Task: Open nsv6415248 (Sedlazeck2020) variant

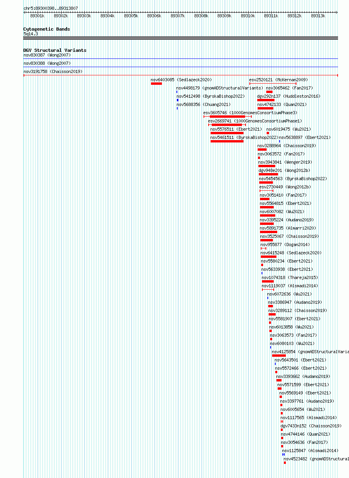Action: (x=291, y=253)
